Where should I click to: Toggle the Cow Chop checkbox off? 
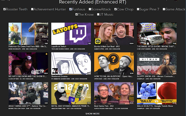coord(116,9)
